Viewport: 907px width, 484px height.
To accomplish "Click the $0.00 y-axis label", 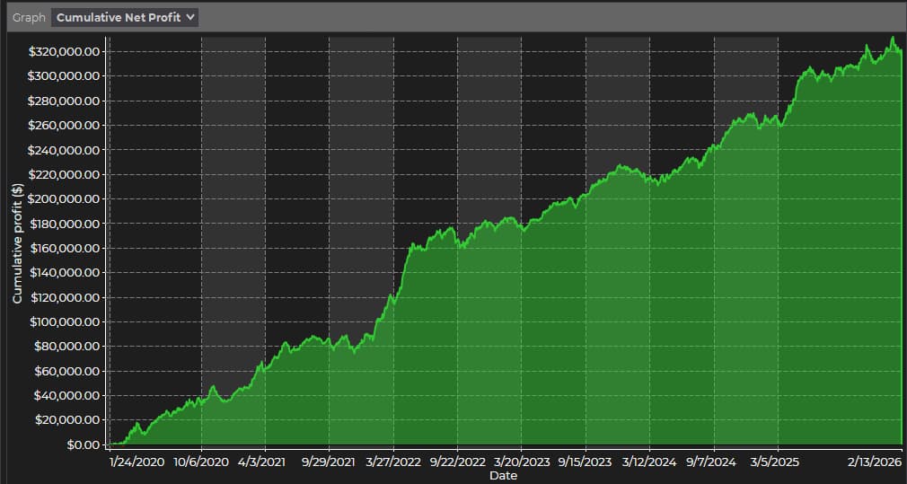I will coord(84,444).
